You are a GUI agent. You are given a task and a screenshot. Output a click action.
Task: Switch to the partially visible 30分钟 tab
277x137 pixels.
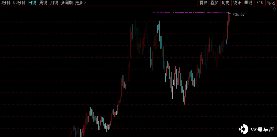point(5,3)
